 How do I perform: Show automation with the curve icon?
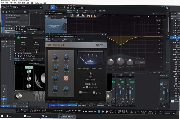tap(13, 12)
